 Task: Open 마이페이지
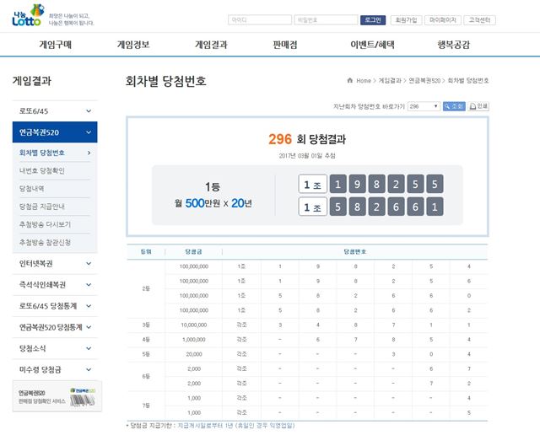[443, 20]
